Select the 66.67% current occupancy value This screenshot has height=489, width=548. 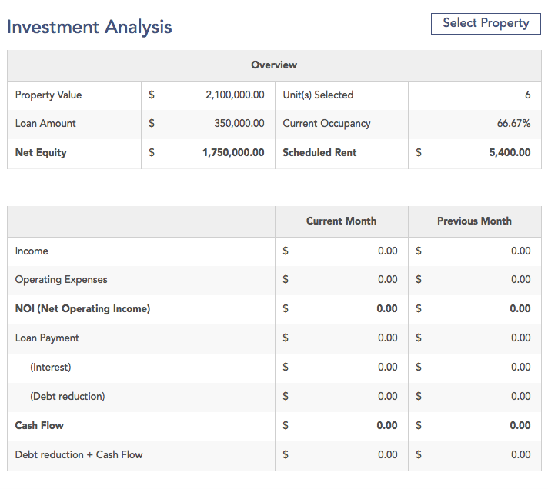513,124
